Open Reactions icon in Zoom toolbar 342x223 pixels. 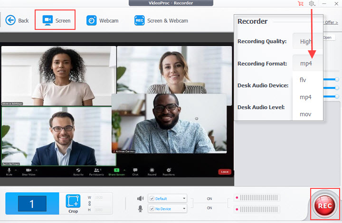pyautogui.click(x=169, y=170)
